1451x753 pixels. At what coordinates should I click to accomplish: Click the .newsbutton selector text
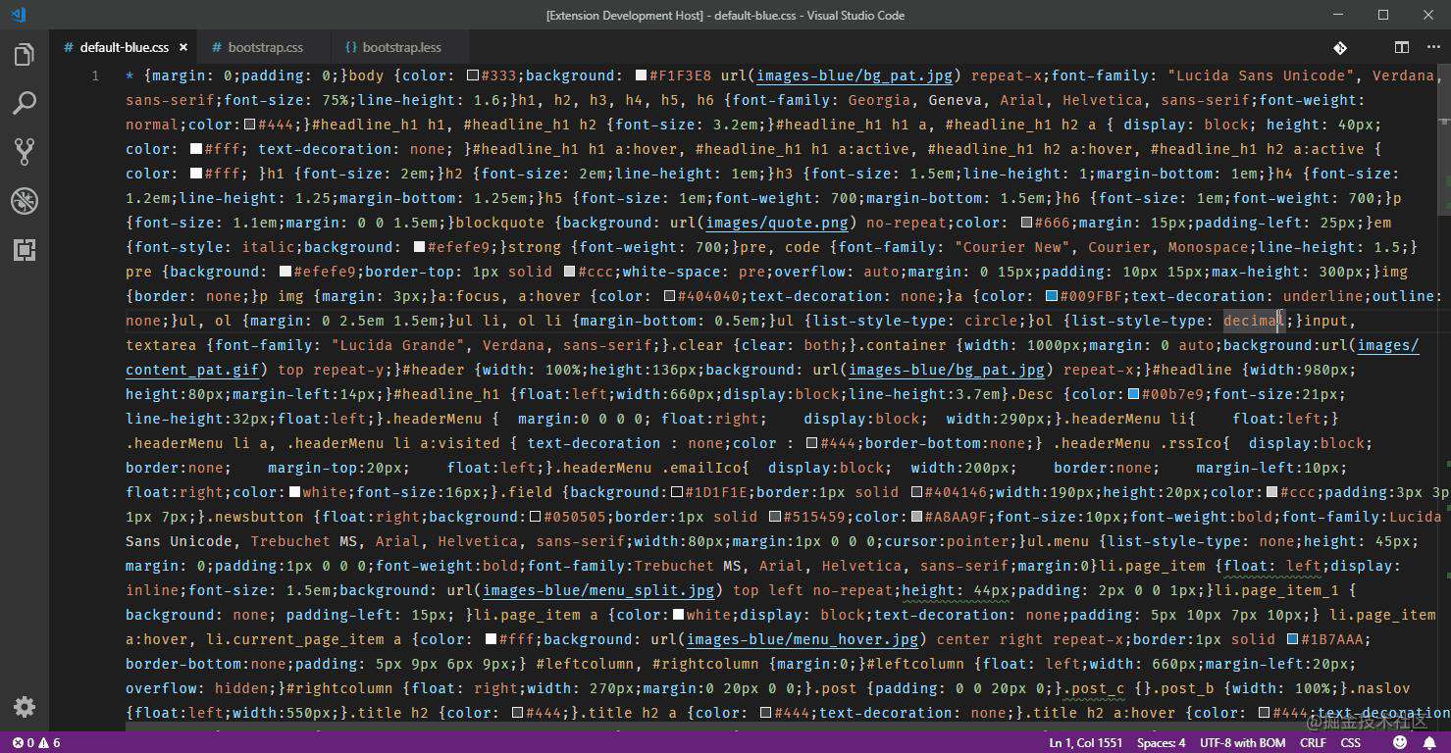tap(259, 517)
